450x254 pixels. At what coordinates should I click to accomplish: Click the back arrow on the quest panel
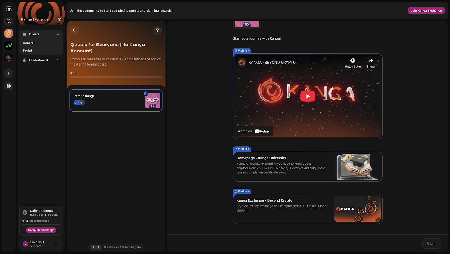(75, 30)
